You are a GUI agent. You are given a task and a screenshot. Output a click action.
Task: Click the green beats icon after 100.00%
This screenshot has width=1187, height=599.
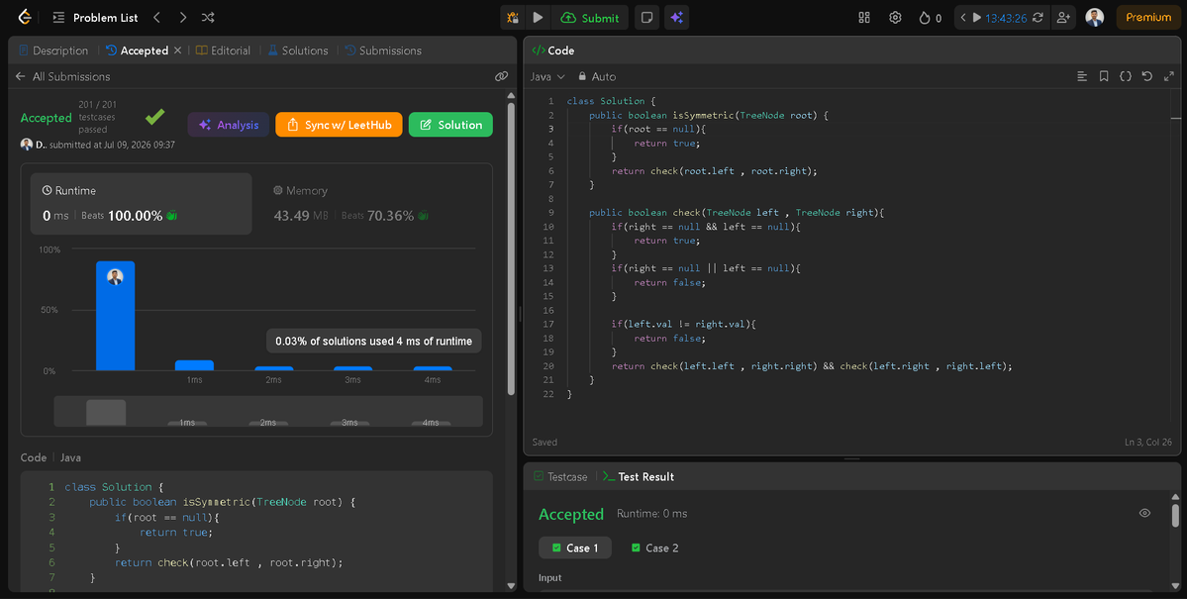[172, 216]
